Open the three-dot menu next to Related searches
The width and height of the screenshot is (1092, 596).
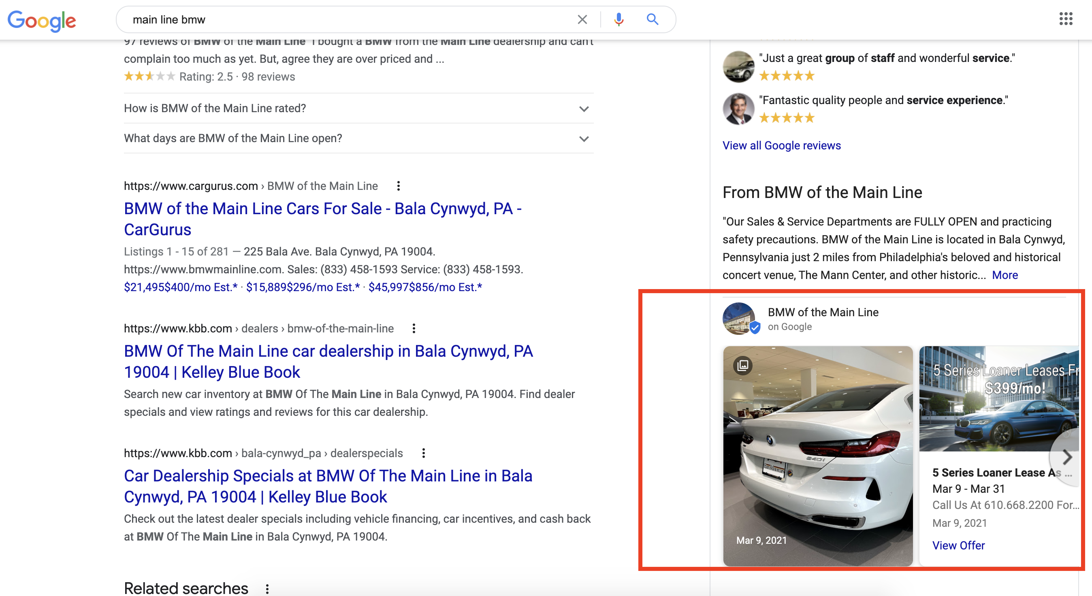pos(267,588)
